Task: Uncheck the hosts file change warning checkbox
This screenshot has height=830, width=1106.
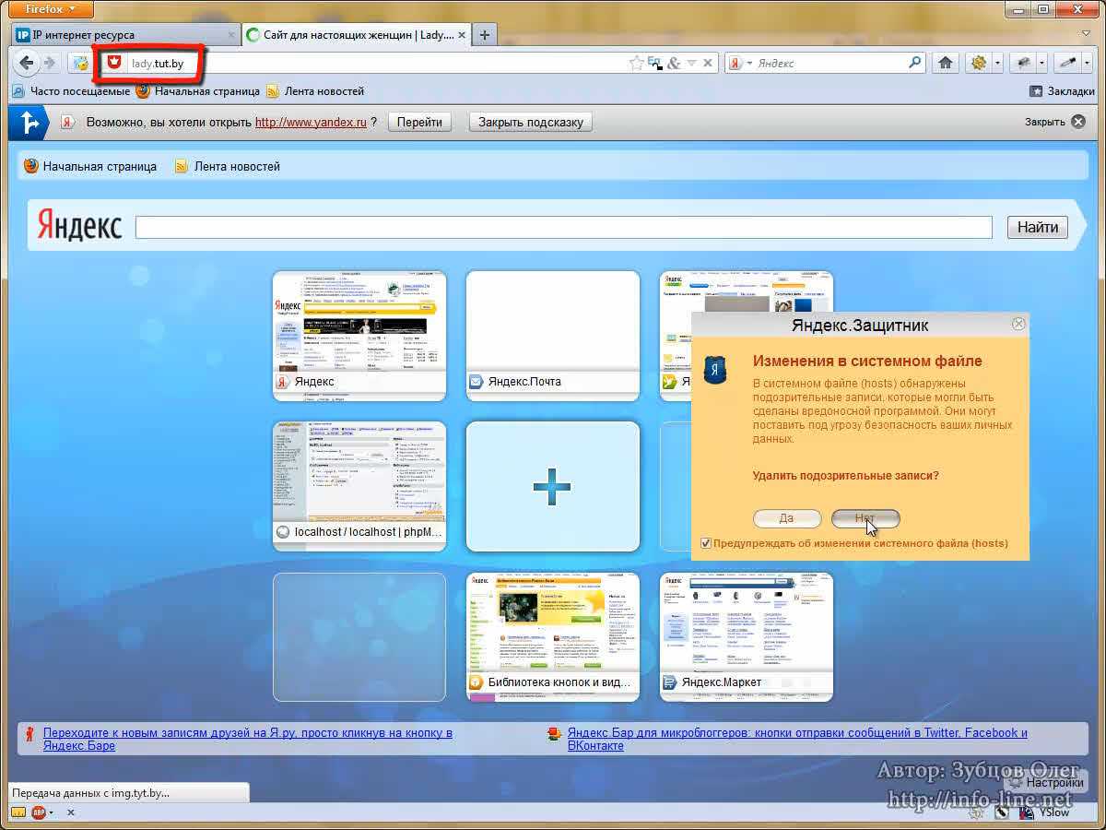Action: pos(706,543)
